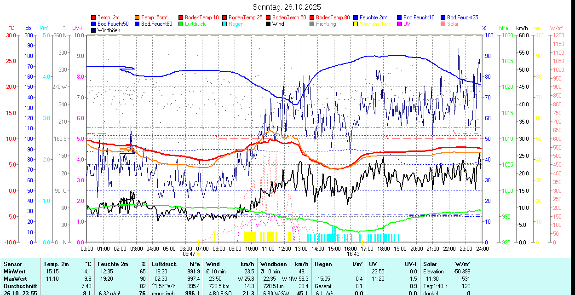Image resolution: width=575 pixels, height=295 pixels.
Task: Click the magenta UV legend square
Action: 400,24
